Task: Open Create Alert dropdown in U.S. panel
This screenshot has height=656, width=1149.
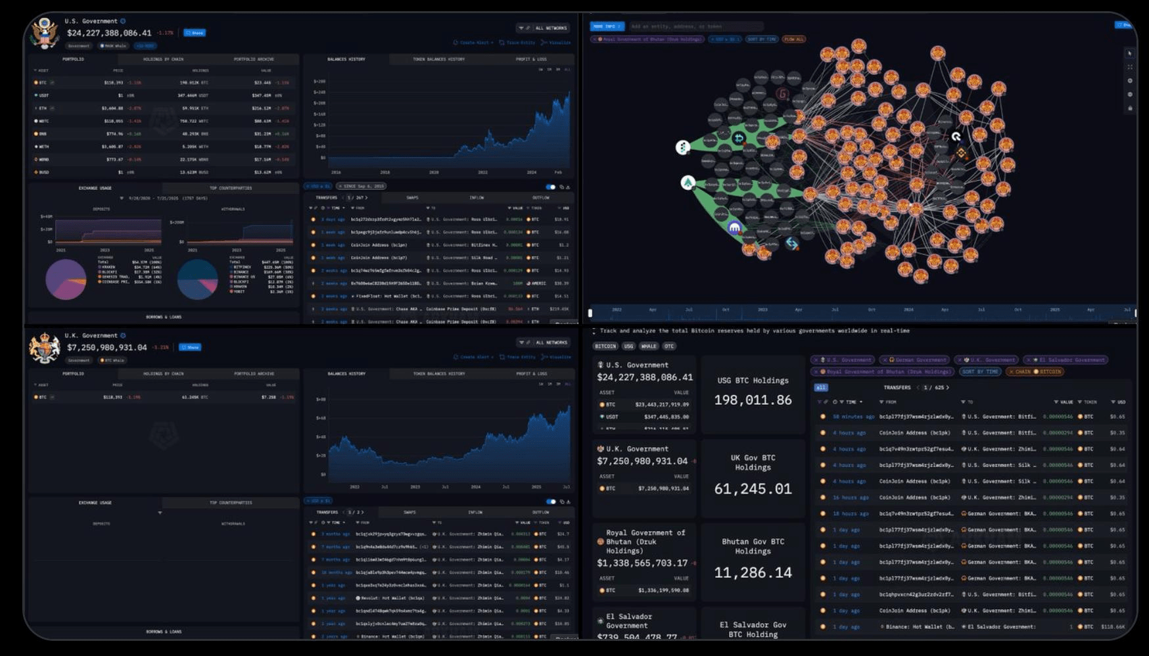Action: click(x=473, y=43)
